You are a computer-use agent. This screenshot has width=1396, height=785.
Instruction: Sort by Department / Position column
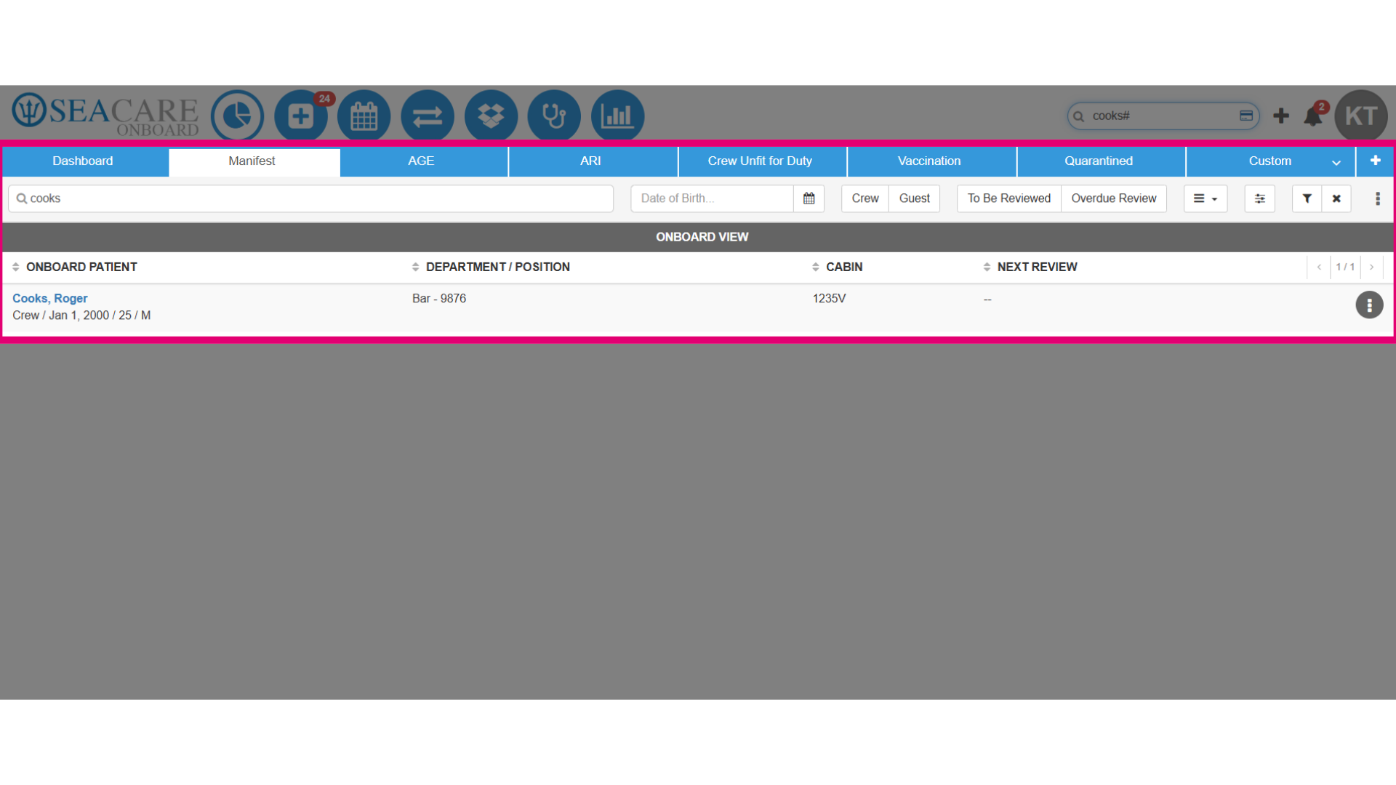pyautogui.click(x=491, y=267)
